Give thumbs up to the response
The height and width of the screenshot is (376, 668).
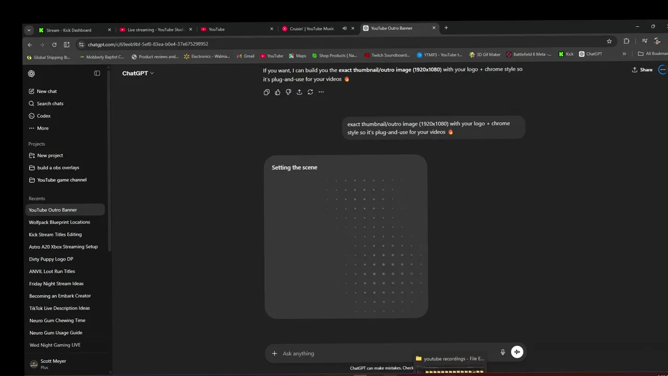click(x=278, y=92)
